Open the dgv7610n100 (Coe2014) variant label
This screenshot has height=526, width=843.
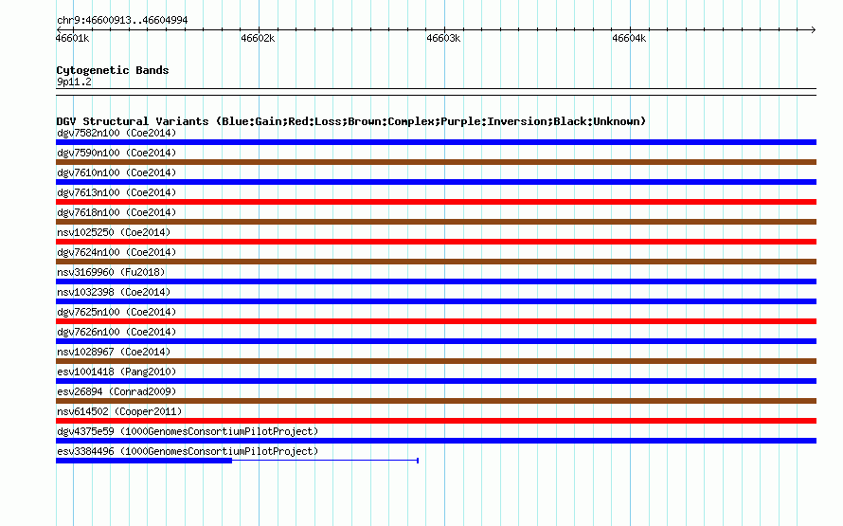point(117,172)
